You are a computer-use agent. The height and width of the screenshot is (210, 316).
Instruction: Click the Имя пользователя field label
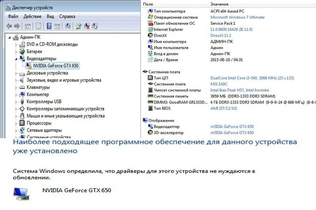(171, 48)
